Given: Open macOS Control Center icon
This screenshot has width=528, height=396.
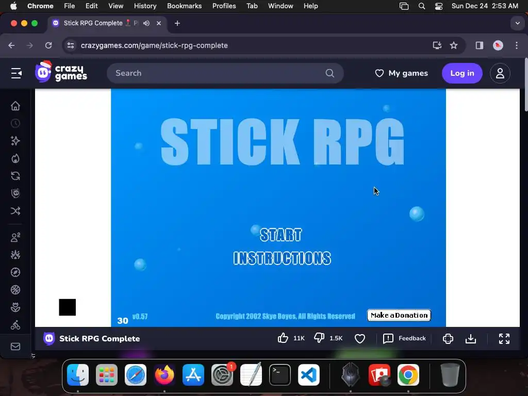Looking at the screenshot, I should 438,6.
